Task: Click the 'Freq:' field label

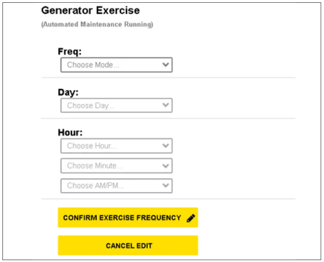Action: coord(70,51)
